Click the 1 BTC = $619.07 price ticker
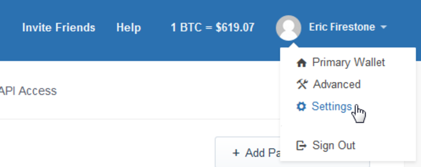Image resolution: width=421 pixels, height=167 pixels. [x=213, y=27]
